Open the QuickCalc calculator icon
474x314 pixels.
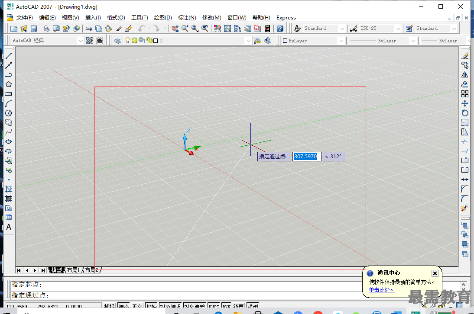[x=267, y=29]
